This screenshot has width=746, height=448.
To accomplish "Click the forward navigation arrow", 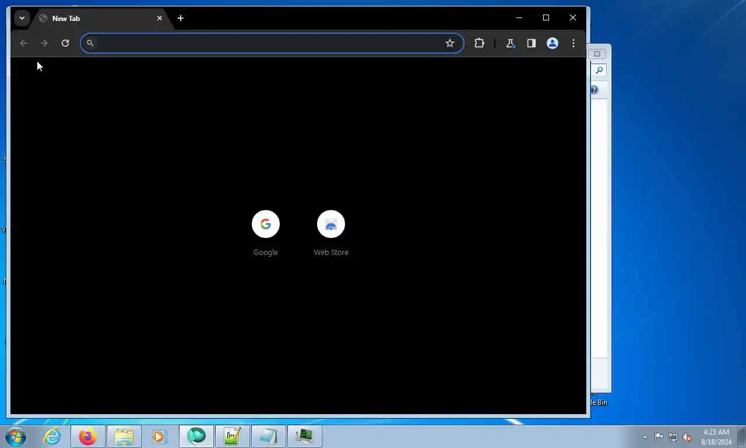I will 44,43.
